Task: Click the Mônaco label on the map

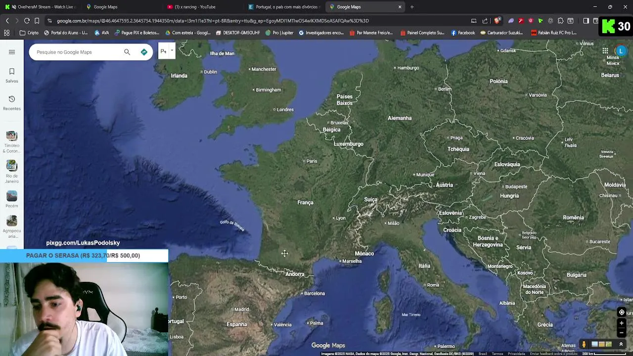Action: [x=364, y=254]
